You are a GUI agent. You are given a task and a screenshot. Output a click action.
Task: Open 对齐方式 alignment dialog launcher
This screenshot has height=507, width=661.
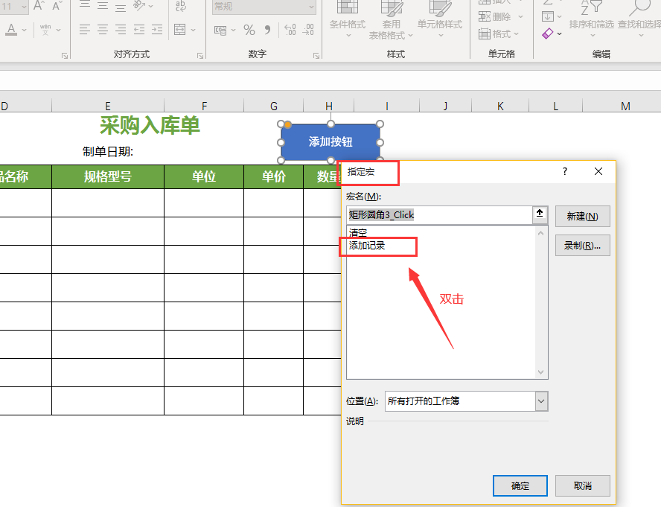(x=199, y=56)
